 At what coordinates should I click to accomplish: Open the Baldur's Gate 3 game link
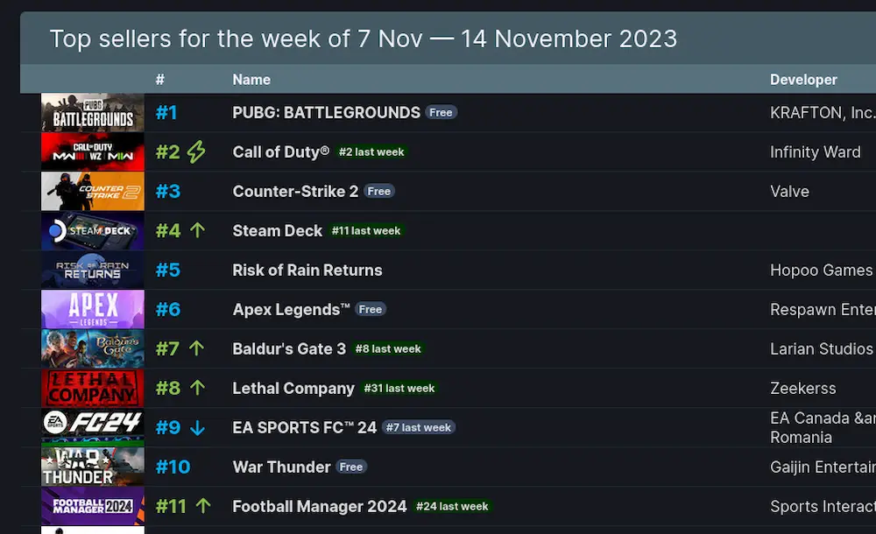click(x=289, y=349)
